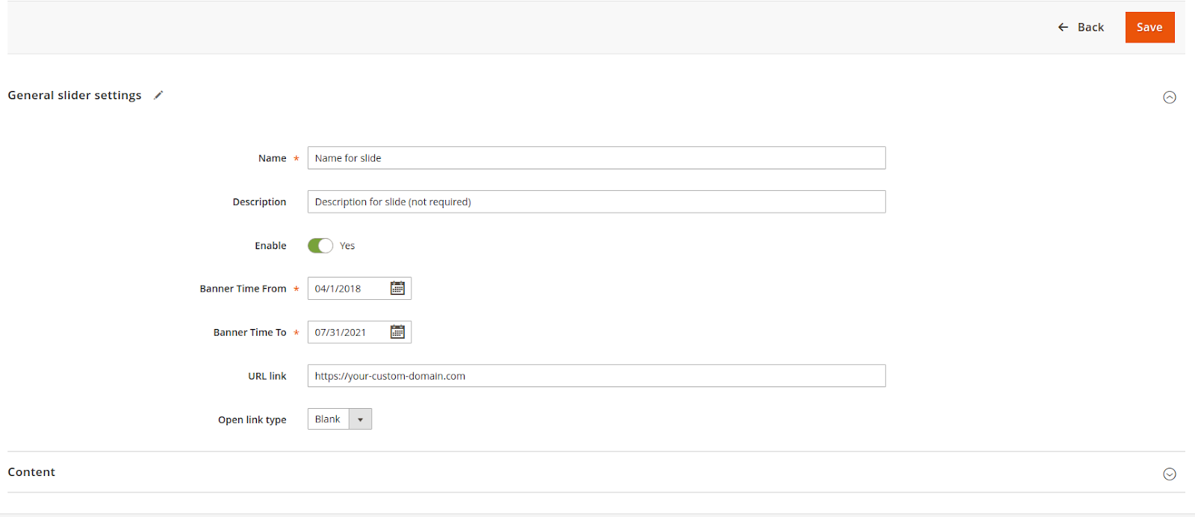The height and width of the screenshot is (517, 1195).
Task: Collapse the General slider settings section
Action: pos(1170,97)
